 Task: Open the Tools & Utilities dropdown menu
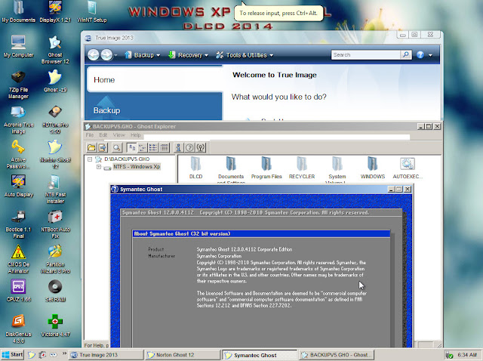245,55
